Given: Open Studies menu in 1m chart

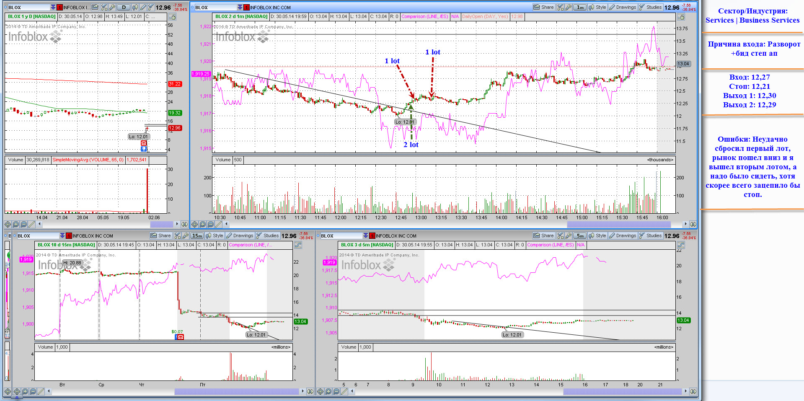Looking at the screenshot, I should (x=650, y=7).
